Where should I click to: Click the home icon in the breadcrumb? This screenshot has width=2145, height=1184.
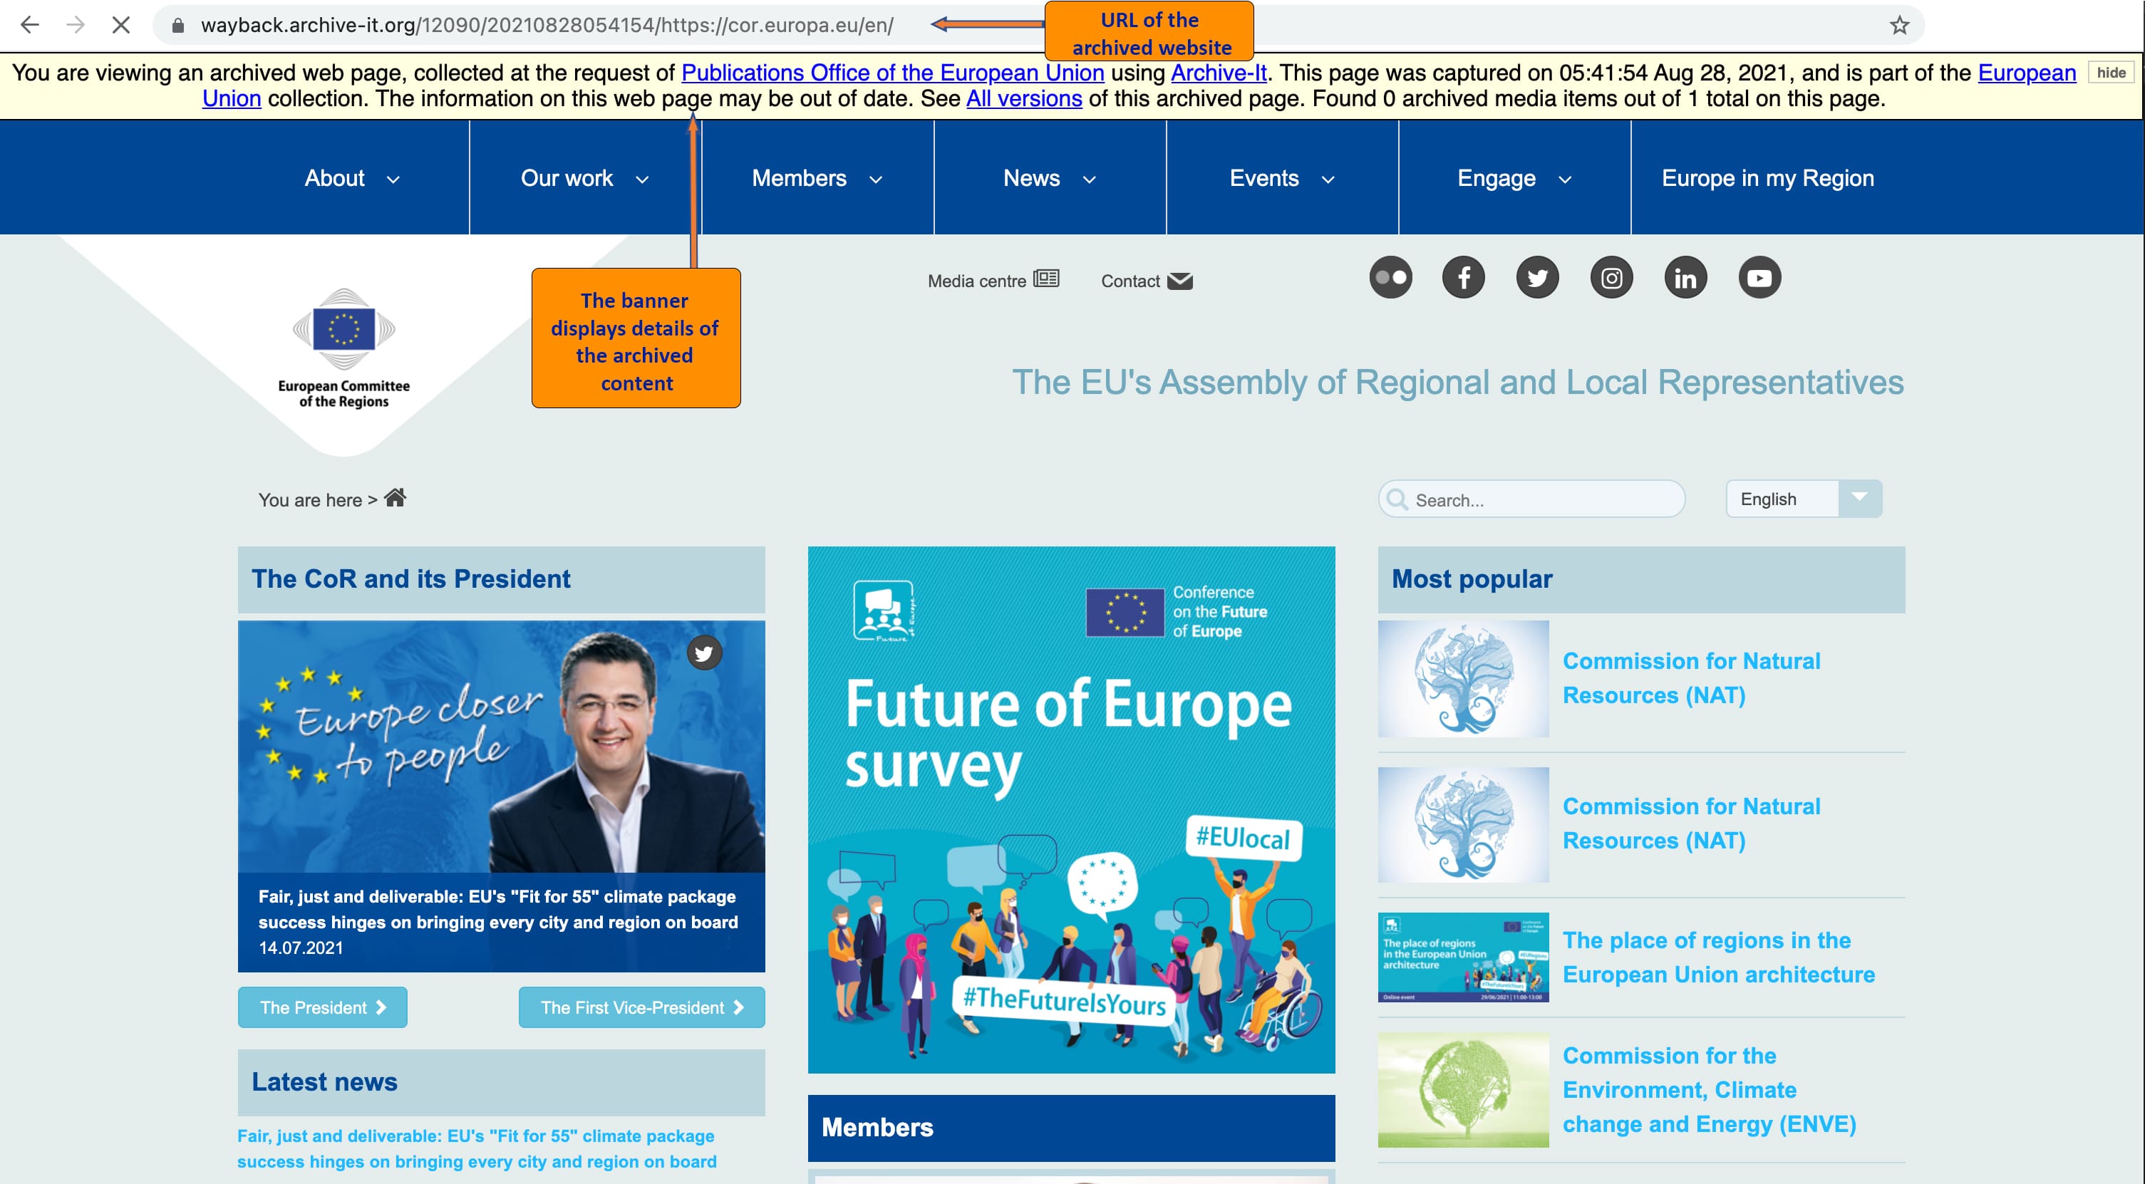pyautogui.click(x=395, y=498)
